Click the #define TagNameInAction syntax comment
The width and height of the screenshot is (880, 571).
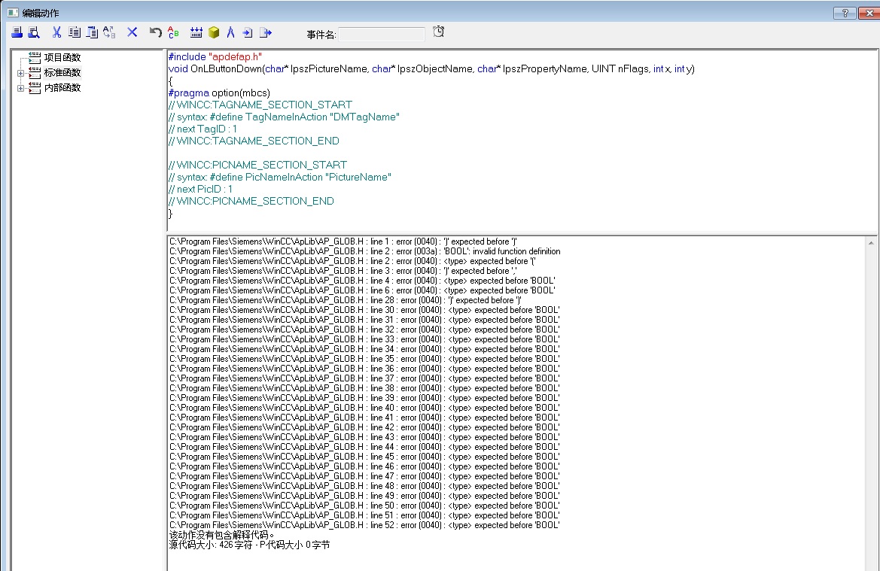(283, 117)
